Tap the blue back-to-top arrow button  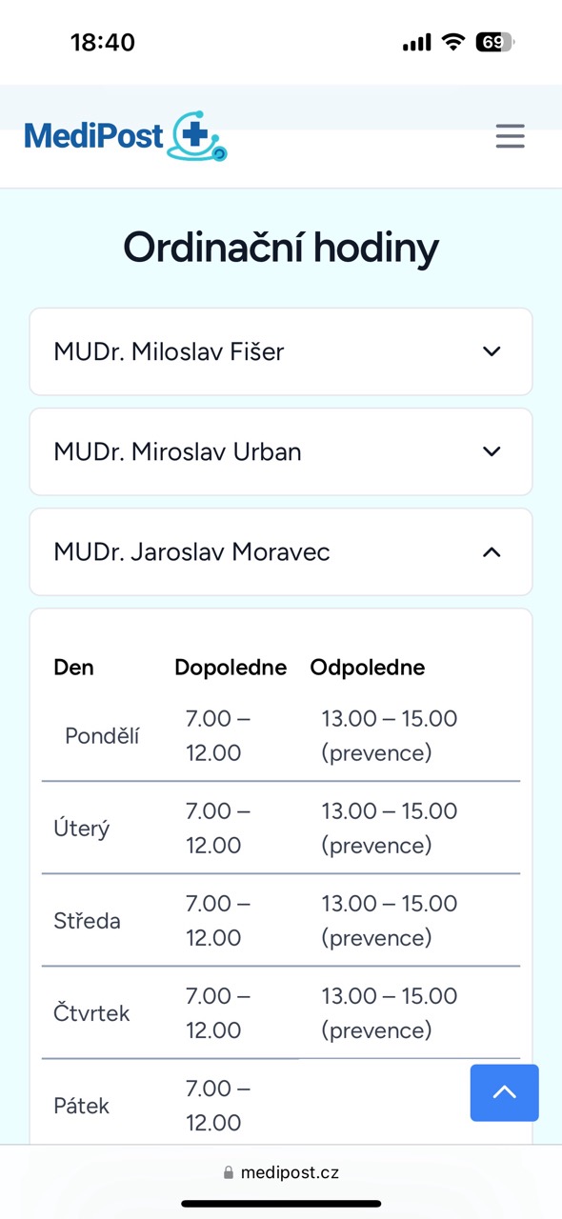click(504, 1092)
